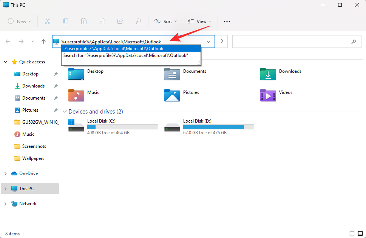Click the search box field

tap(297, 41)
